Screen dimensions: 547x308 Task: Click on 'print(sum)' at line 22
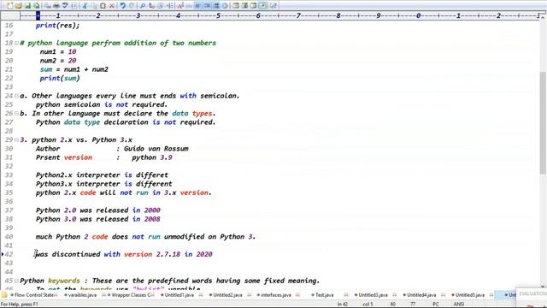click(x=60, y=78)
